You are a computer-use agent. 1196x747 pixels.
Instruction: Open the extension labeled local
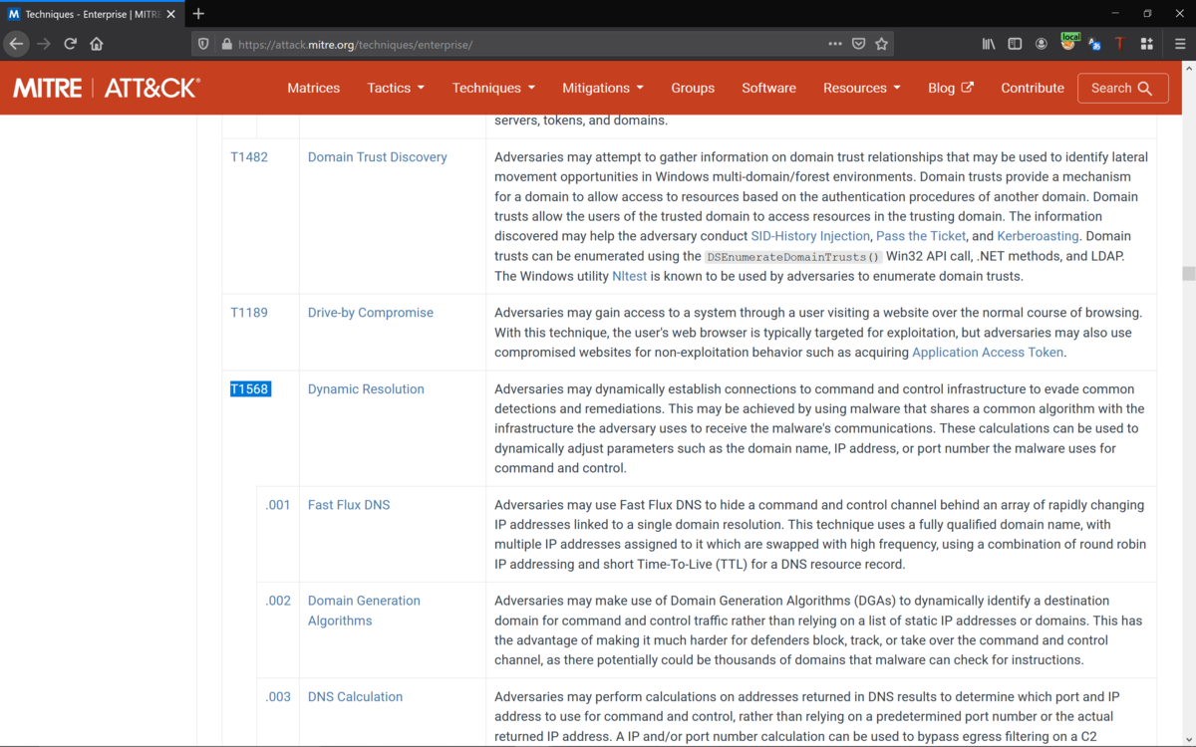coord(1069,42)
